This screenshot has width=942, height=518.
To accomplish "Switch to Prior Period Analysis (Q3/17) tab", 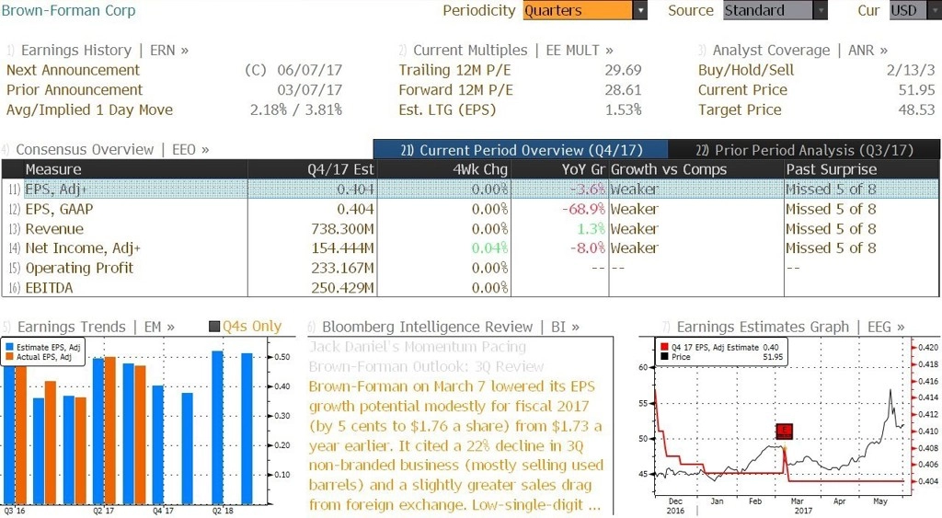I will pos(804,150).
